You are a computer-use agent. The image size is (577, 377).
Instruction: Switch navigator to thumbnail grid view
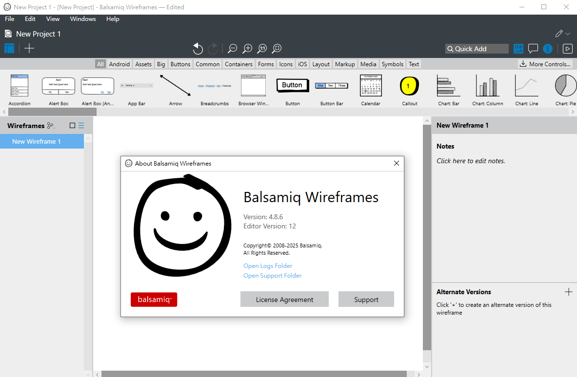point(73,126)
